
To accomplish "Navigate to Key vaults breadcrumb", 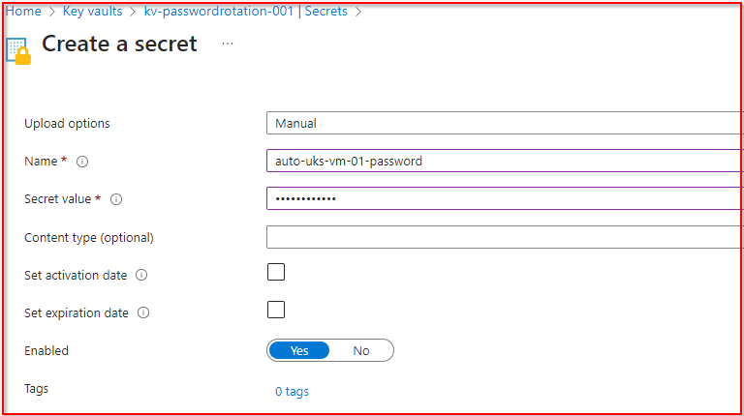I will [92, 12].
